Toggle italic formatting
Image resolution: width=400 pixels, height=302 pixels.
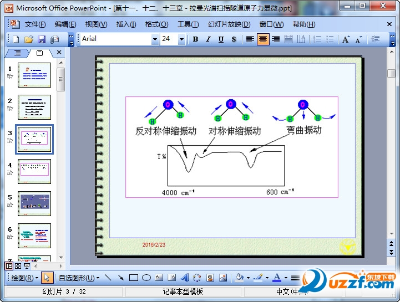tap(208, 39)
